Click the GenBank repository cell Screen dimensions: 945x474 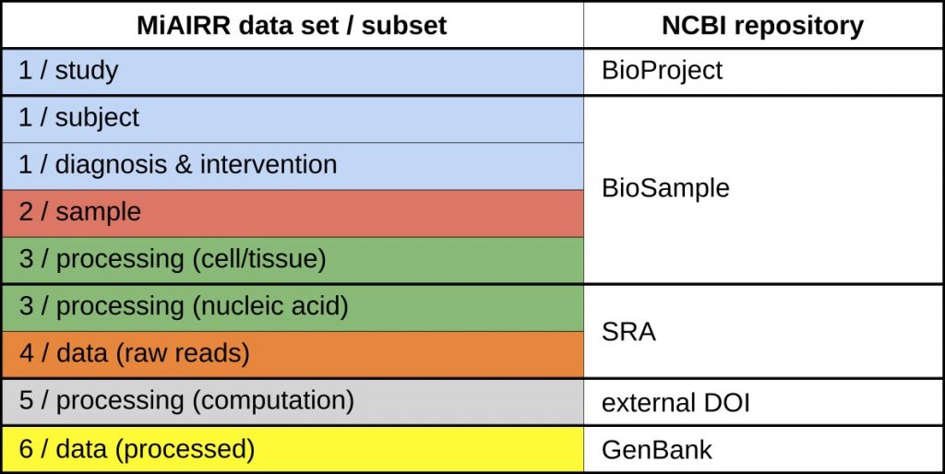[763, 449]
